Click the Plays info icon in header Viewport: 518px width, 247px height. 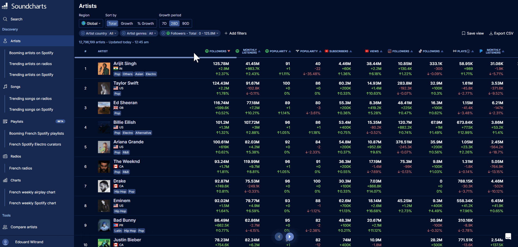pyautogui.click(x=468, y=51)
